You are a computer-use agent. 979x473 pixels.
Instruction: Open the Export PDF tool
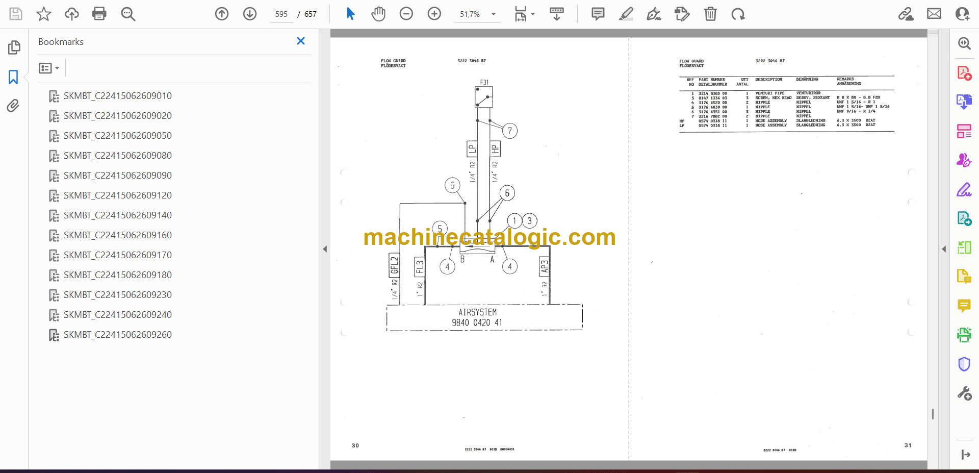964,102
